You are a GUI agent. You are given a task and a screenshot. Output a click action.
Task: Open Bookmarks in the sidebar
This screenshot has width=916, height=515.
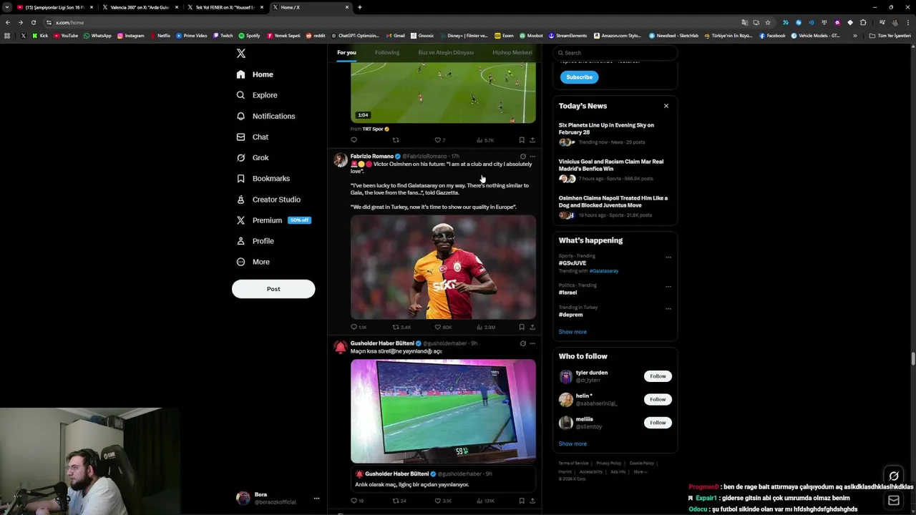pyautogui.click(x=263, y=178)
